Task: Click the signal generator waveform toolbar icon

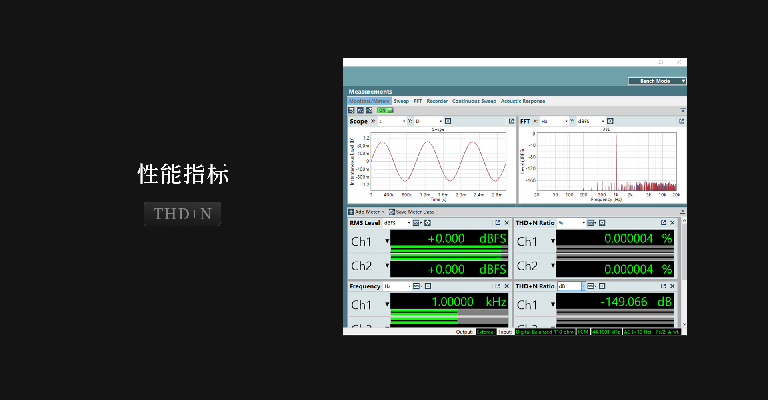Action: click(x=360, y=110)
